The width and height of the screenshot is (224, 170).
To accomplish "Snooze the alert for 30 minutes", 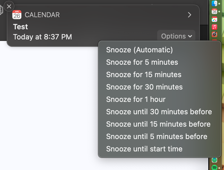I will pyautogui.click(x=144, y=87).
